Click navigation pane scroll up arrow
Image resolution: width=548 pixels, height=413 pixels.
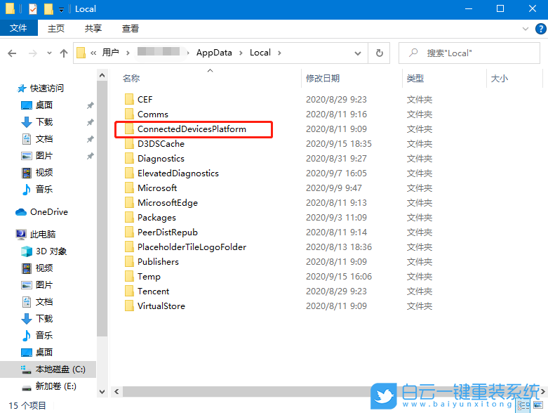102,75
